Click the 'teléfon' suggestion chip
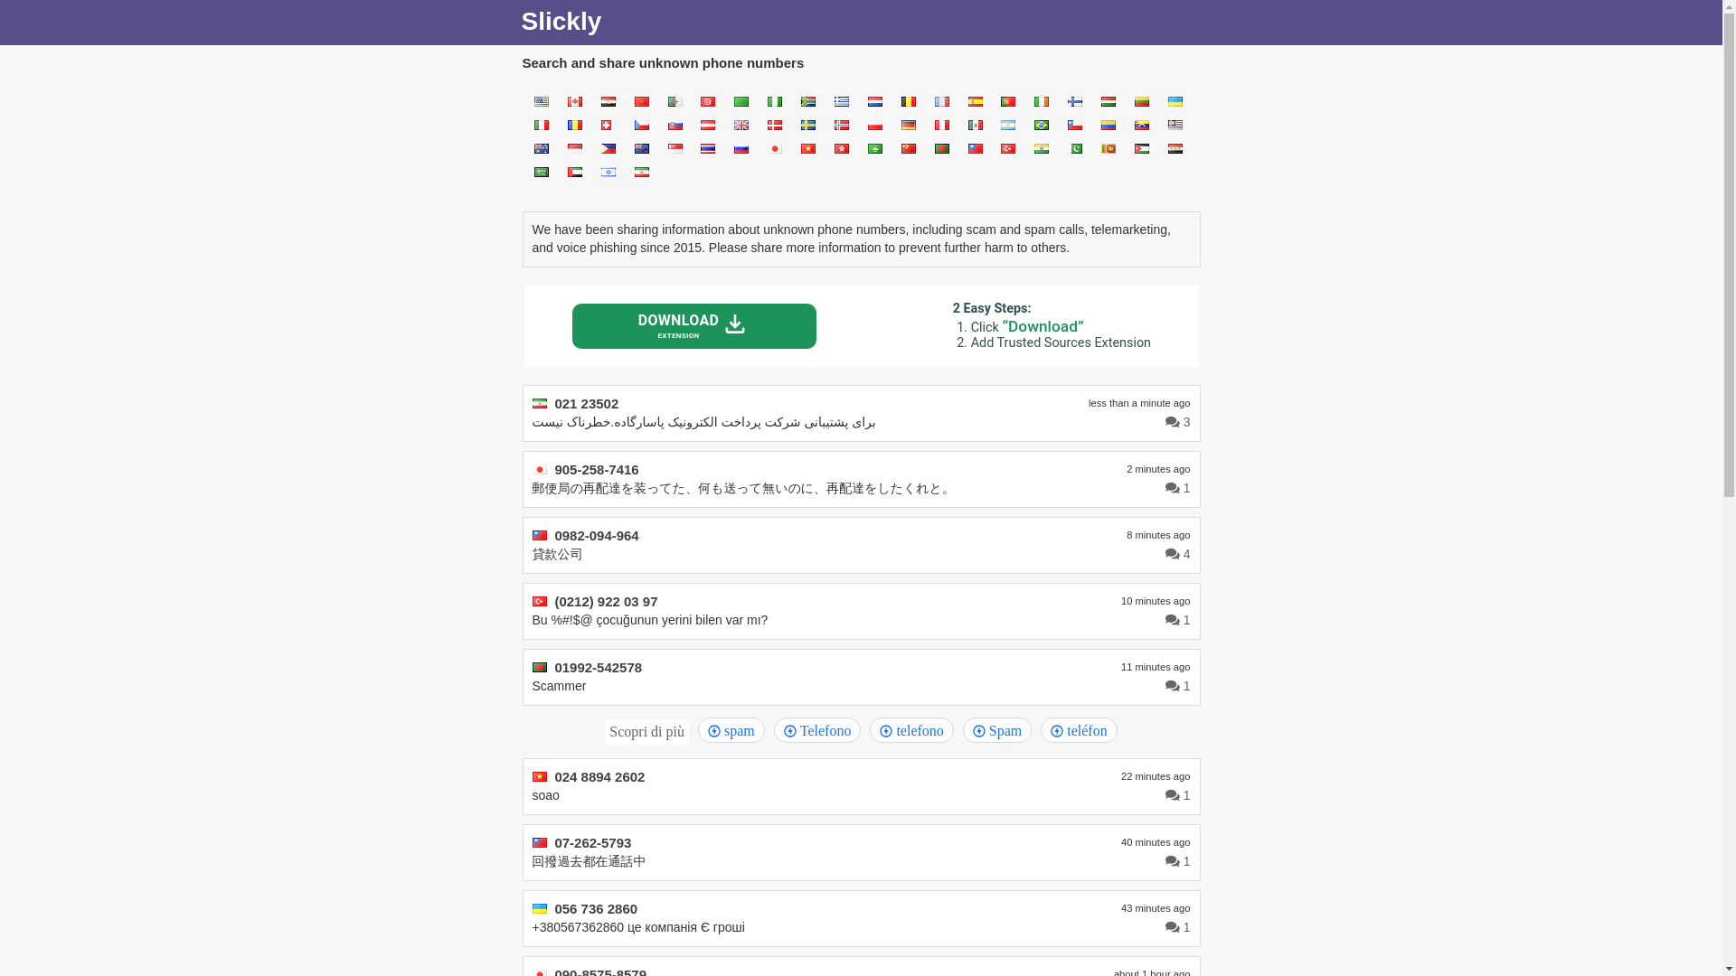1736x976 pixels. [1078, 730]
